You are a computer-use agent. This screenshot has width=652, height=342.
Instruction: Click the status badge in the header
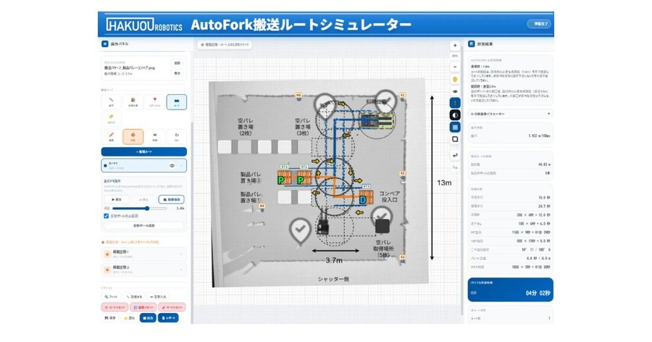(539, 24)
